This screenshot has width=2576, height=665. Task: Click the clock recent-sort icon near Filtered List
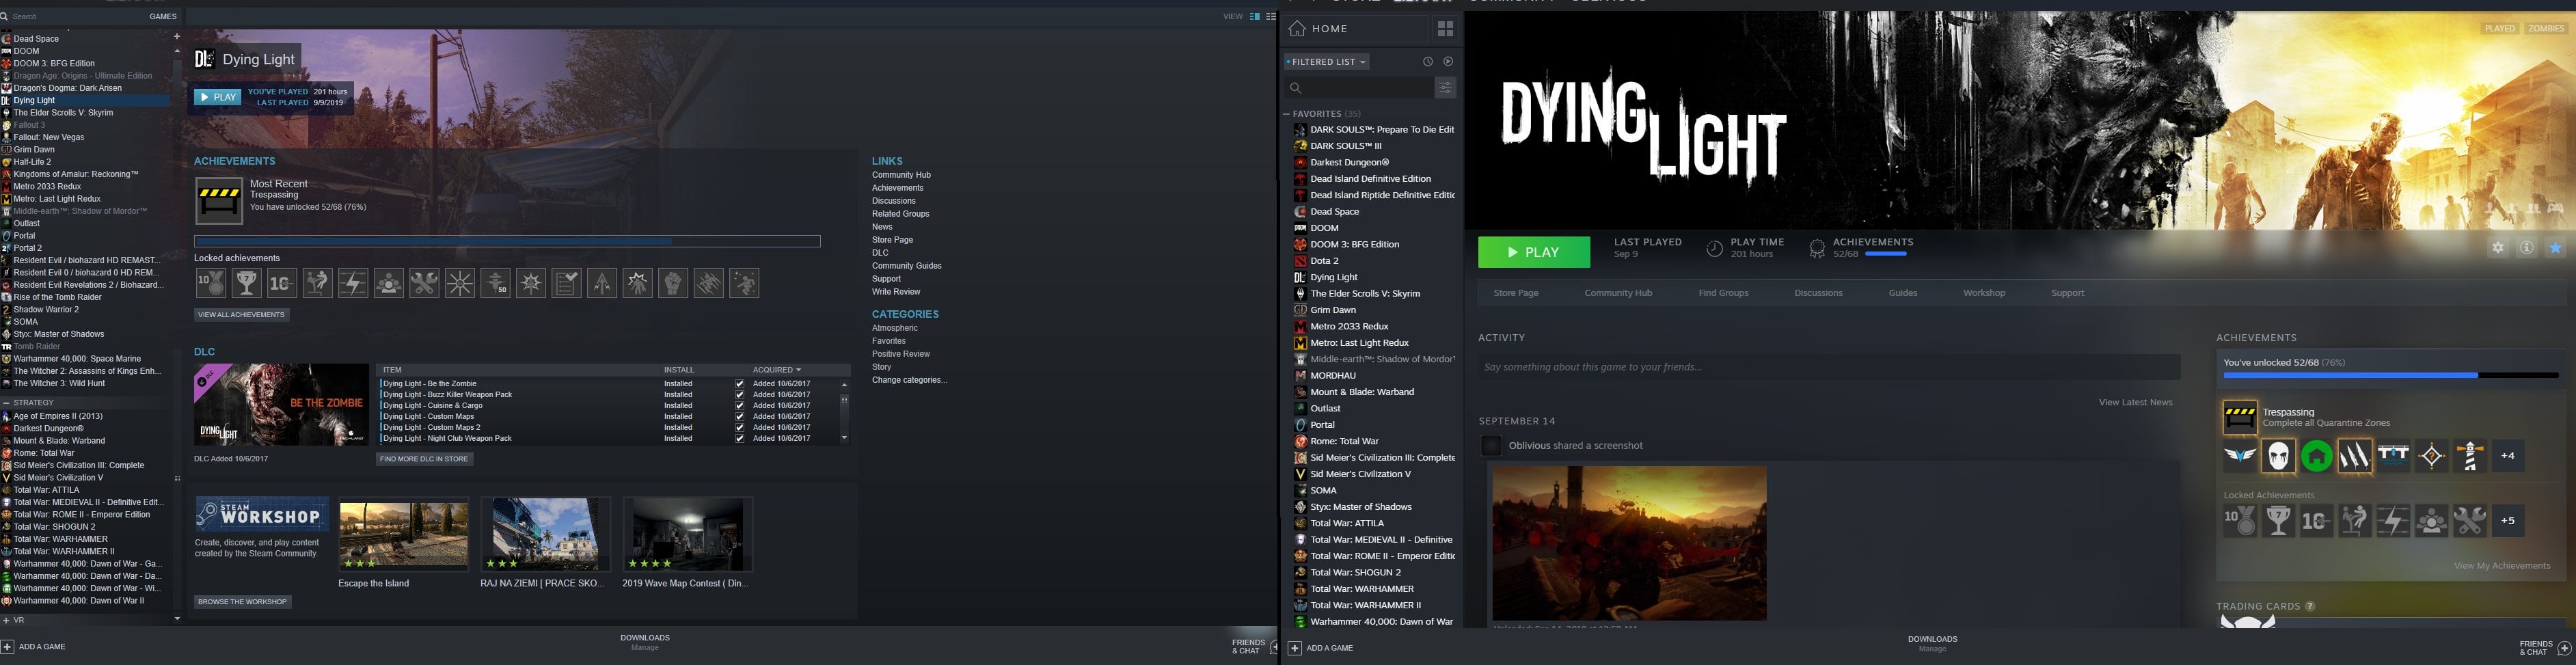[x=1428, y=62]
